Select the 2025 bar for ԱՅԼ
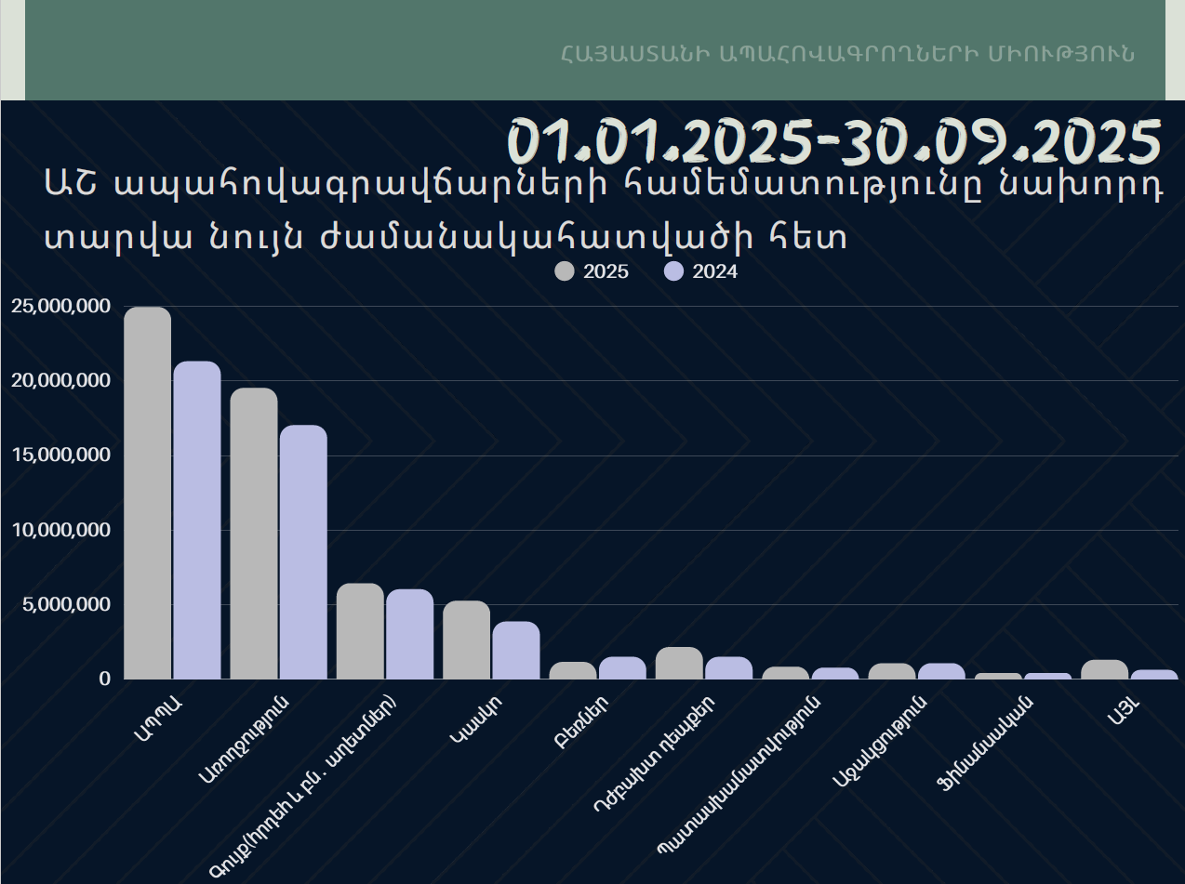 pos(1104,669)
